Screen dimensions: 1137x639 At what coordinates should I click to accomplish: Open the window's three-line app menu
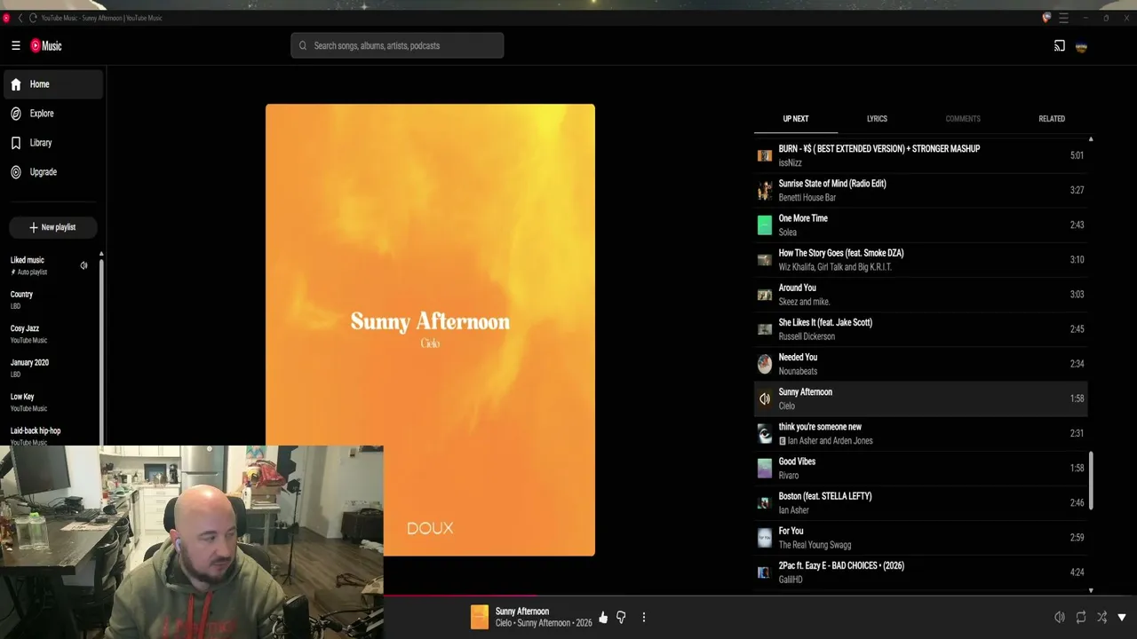(x=1063, y=18)
